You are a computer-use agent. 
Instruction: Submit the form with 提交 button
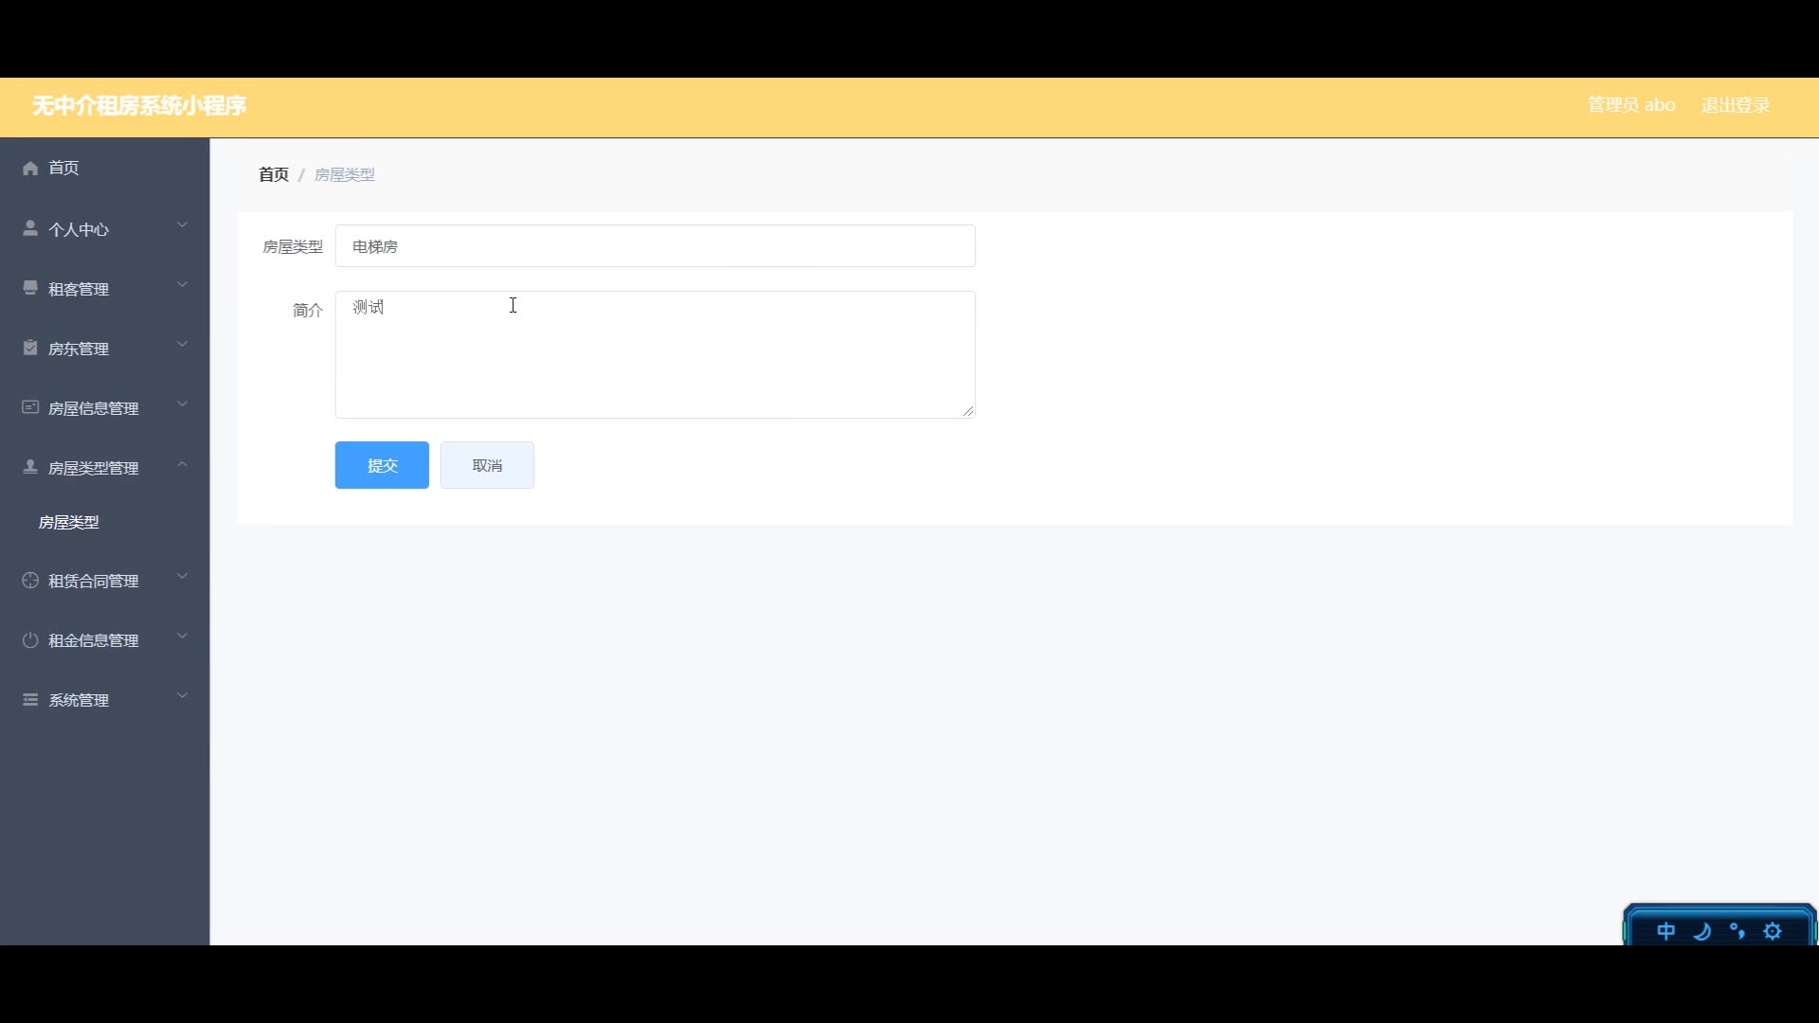point(382,465)
